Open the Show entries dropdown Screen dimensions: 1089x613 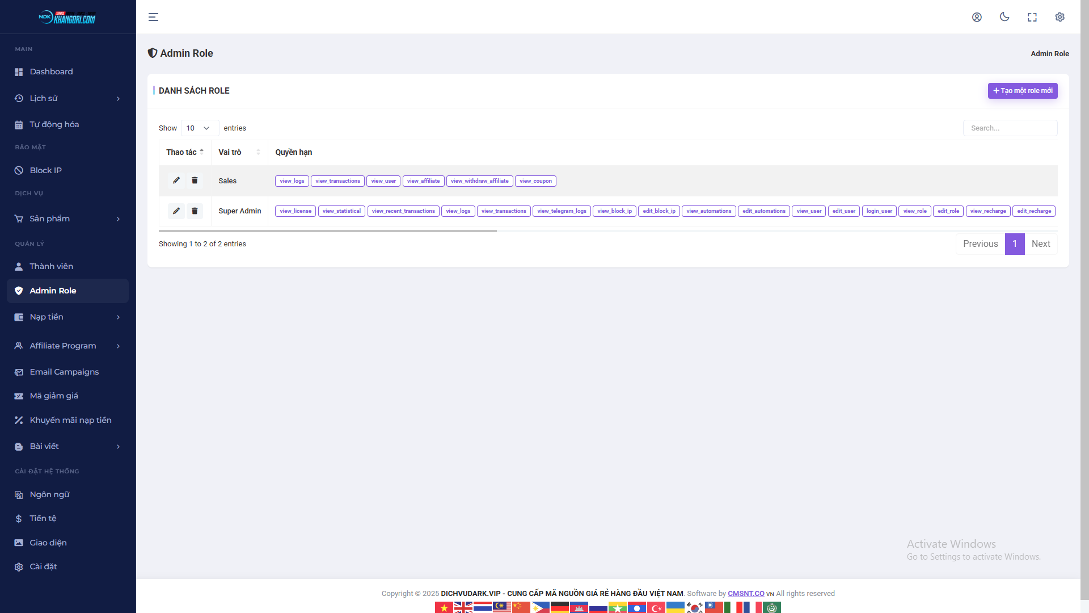(x=199, y=128)
